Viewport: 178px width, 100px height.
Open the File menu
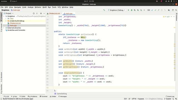2,7
